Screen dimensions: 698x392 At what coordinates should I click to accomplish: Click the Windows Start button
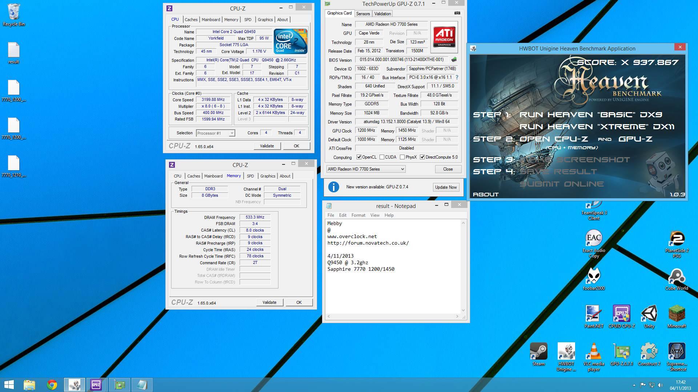9,385
